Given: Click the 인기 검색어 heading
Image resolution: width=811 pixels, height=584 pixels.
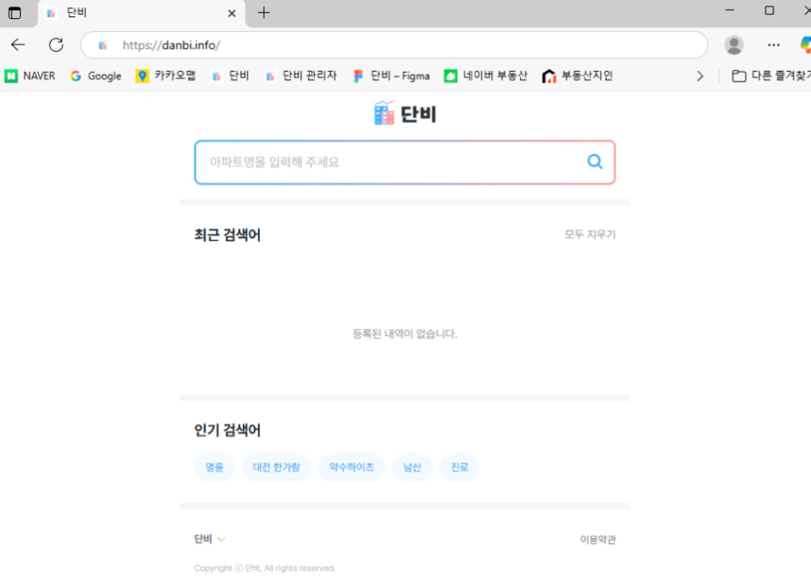Looking at the screenshot, I should tap(227, 431).
